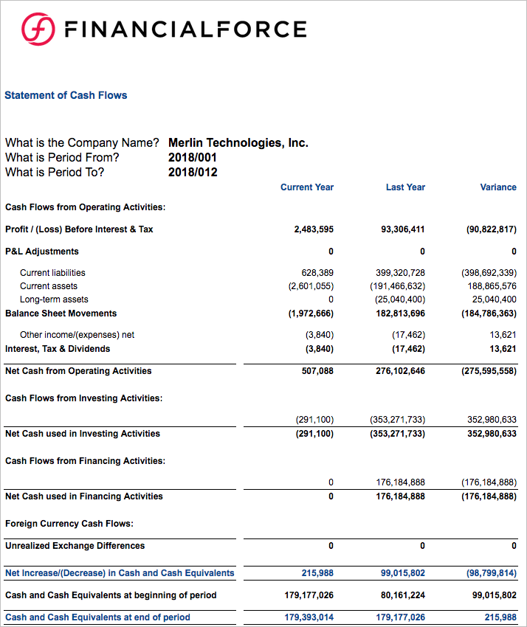527x627 pixels.
Task: Click Net Cash from Operating Activities current year value
Action: pyautogui.click(x=317, y=371)
